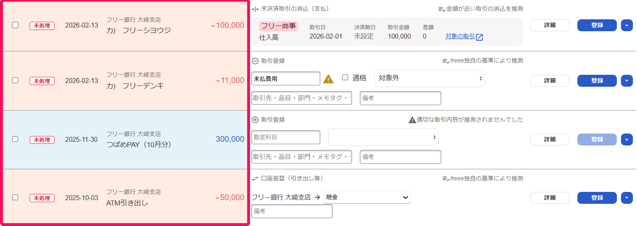Click the external link icon beside 対象の取引
The image size is (637, 226).
click(479, 37)
